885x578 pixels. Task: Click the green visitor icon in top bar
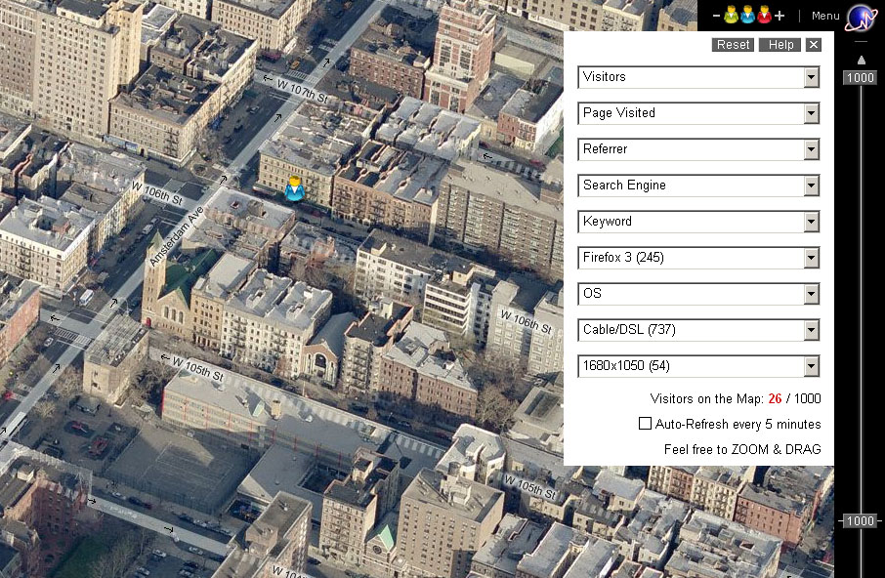tap(731, 16)
